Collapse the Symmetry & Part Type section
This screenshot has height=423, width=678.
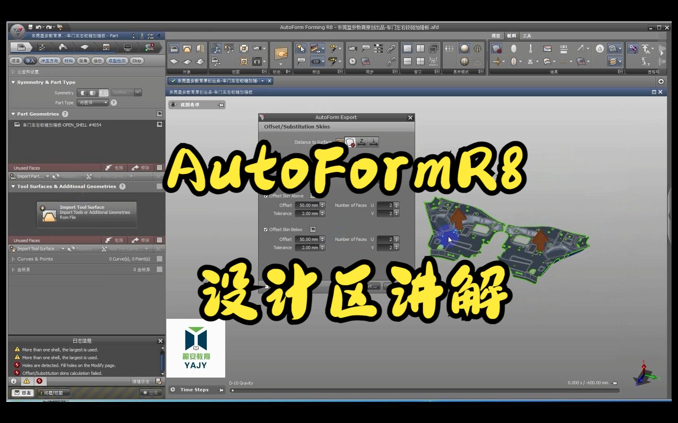[13, 82]
